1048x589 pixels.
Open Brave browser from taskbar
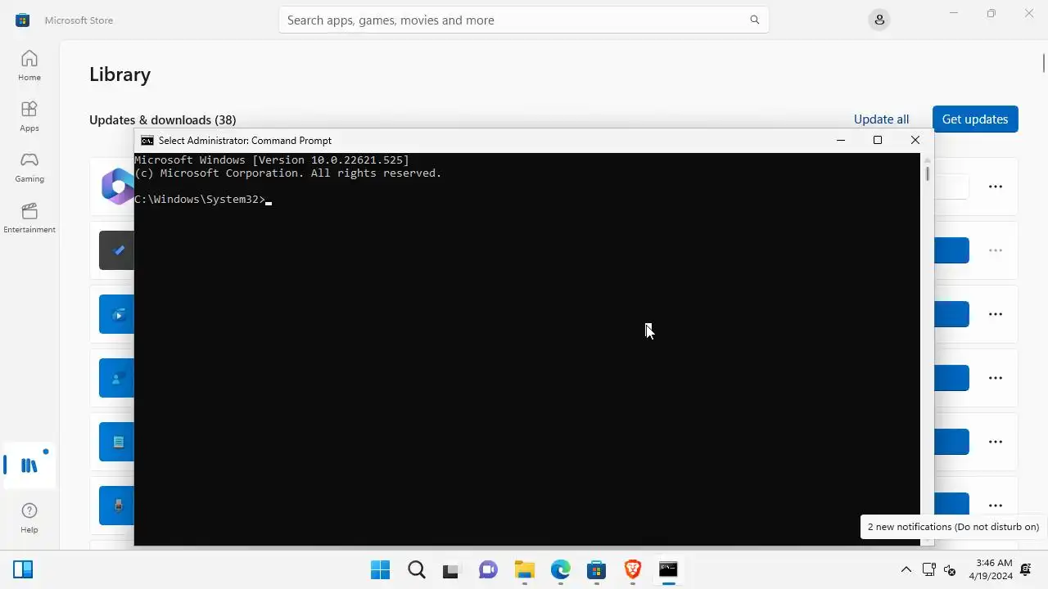coord(632,569)
